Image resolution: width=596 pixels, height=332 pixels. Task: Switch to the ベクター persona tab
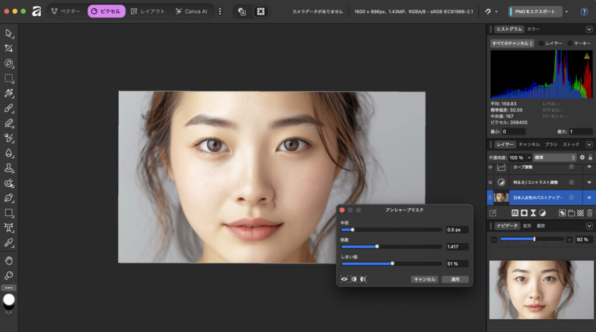(66, 11)
